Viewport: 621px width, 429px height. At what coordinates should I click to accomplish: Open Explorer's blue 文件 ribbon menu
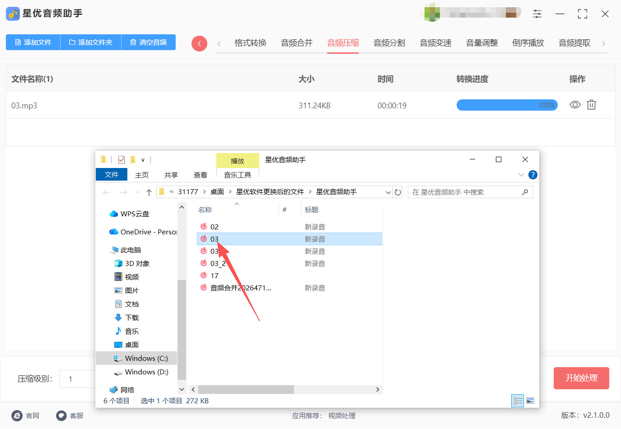point(112,175)
